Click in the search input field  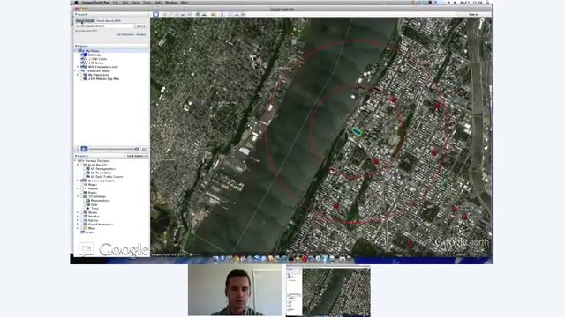point(104,26)
